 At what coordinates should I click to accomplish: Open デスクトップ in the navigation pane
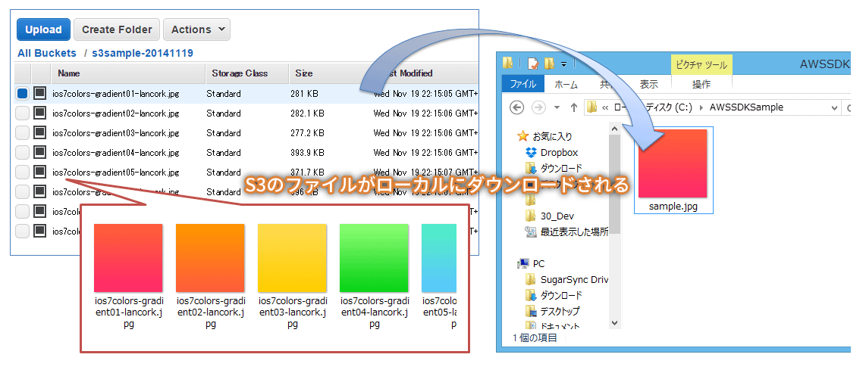click(560, 311)
